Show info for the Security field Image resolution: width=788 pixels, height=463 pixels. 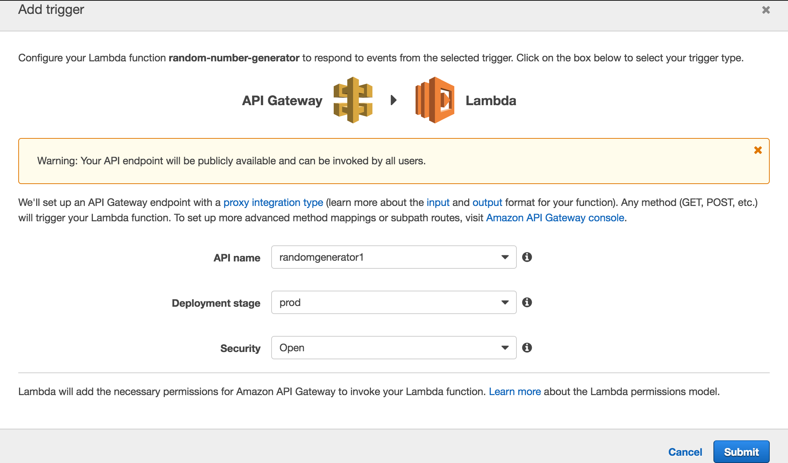coord(527,348)
